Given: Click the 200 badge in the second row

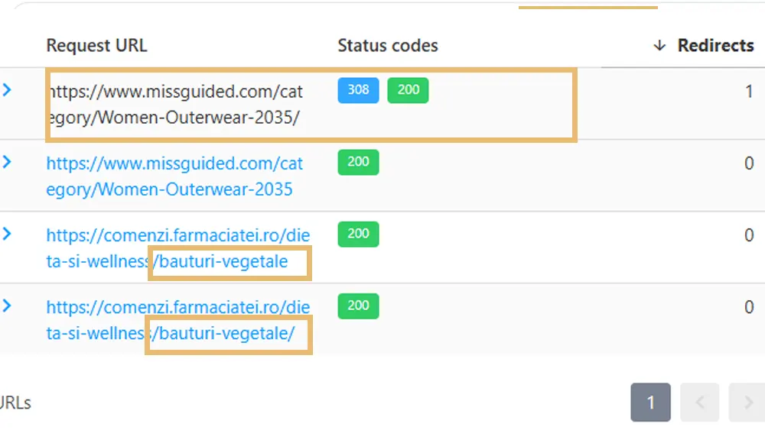Looking at the screenshot, I should (358, 162).
